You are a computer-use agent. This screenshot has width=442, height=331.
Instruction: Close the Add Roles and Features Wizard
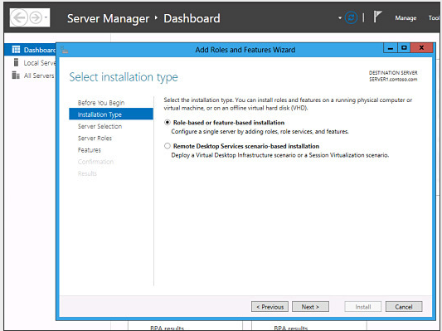pos(421,48)
